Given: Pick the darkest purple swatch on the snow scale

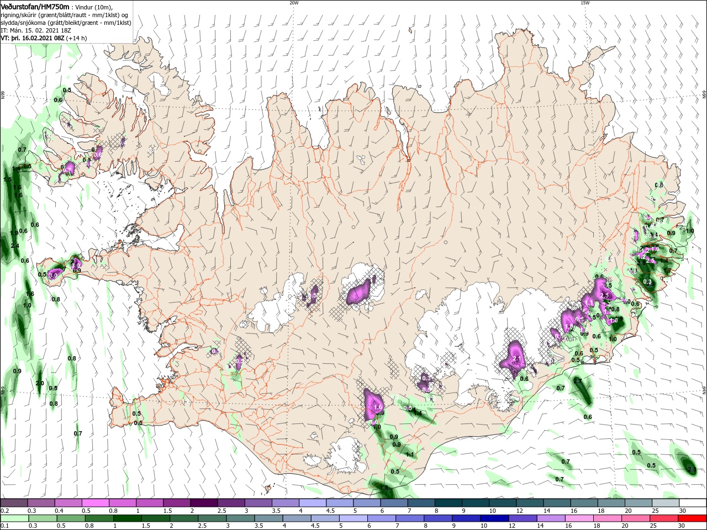Looking at the screenshot, I should (x=203, y=503).
